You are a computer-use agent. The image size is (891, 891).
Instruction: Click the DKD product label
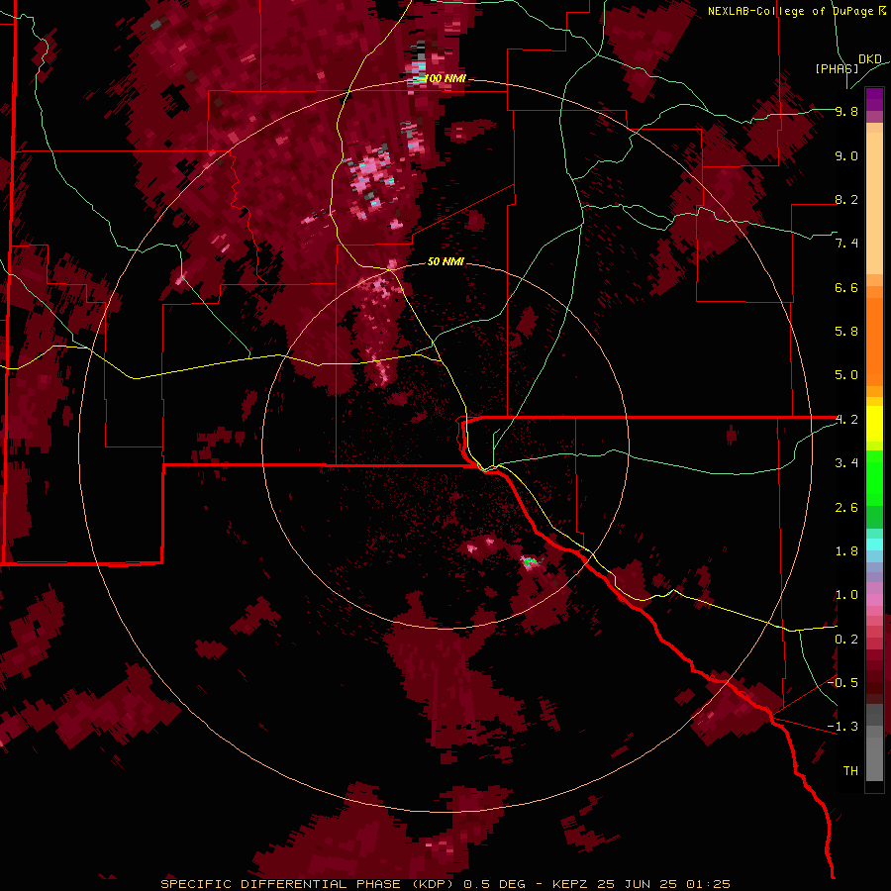coord(869,59)
